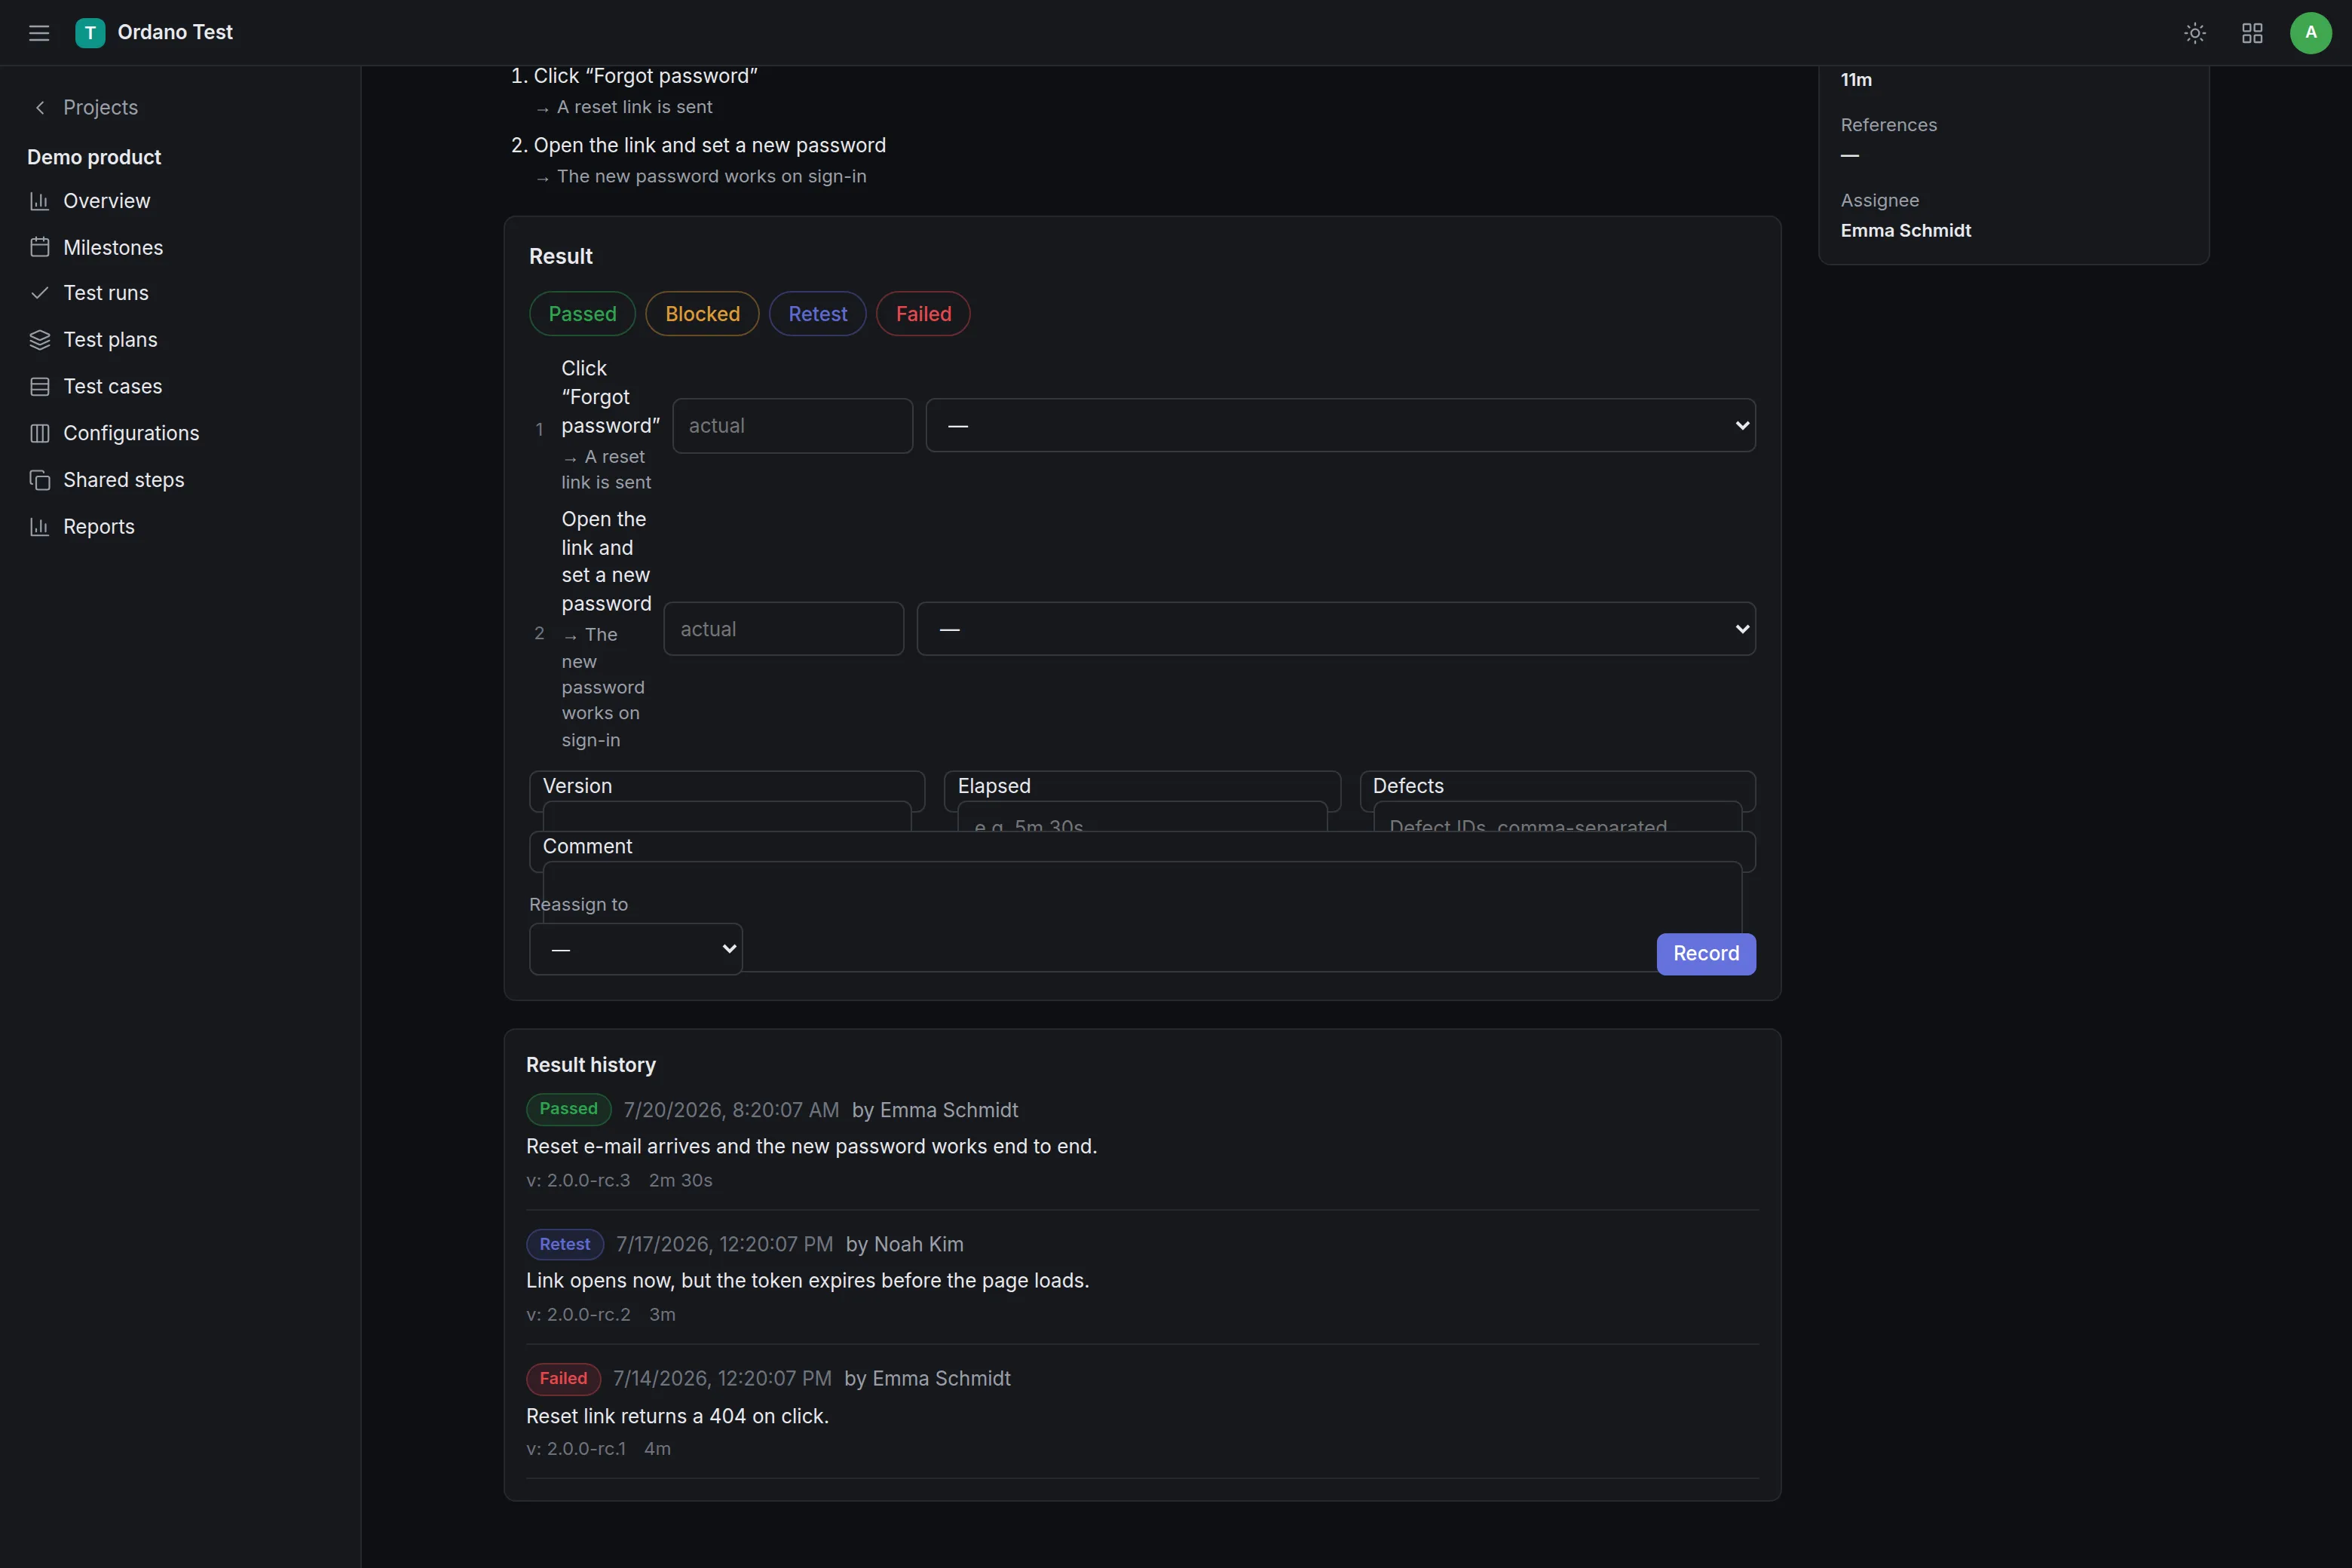Click the token expires comment text

pos(807,1281)
